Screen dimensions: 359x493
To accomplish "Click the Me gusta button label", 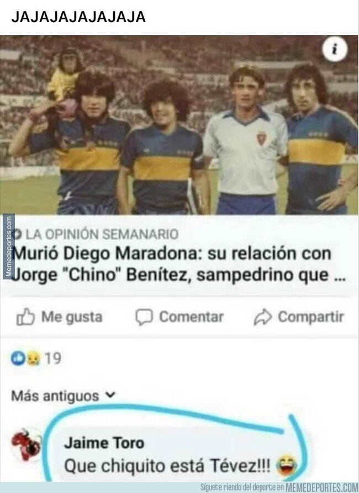I will click(x=72, y=317).
